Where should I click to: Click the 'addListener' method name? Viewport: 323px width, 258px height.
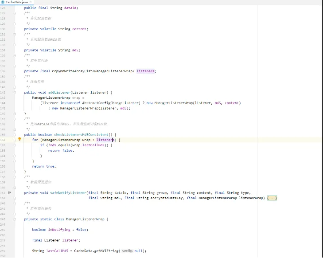tap(59, 93)
